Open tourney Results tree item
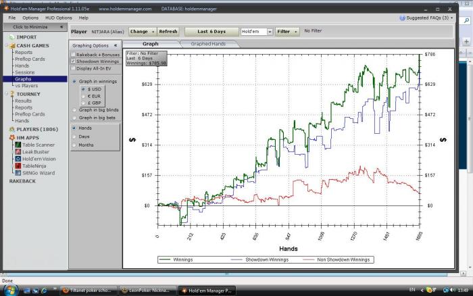 (23, 101)
